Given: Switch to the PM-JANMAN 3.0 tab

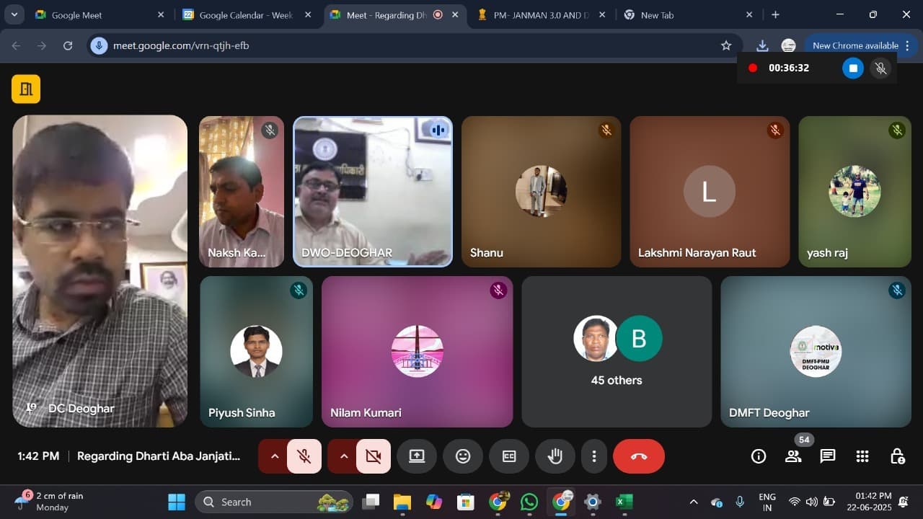Looking at the screenshot, I should (537, 15).
